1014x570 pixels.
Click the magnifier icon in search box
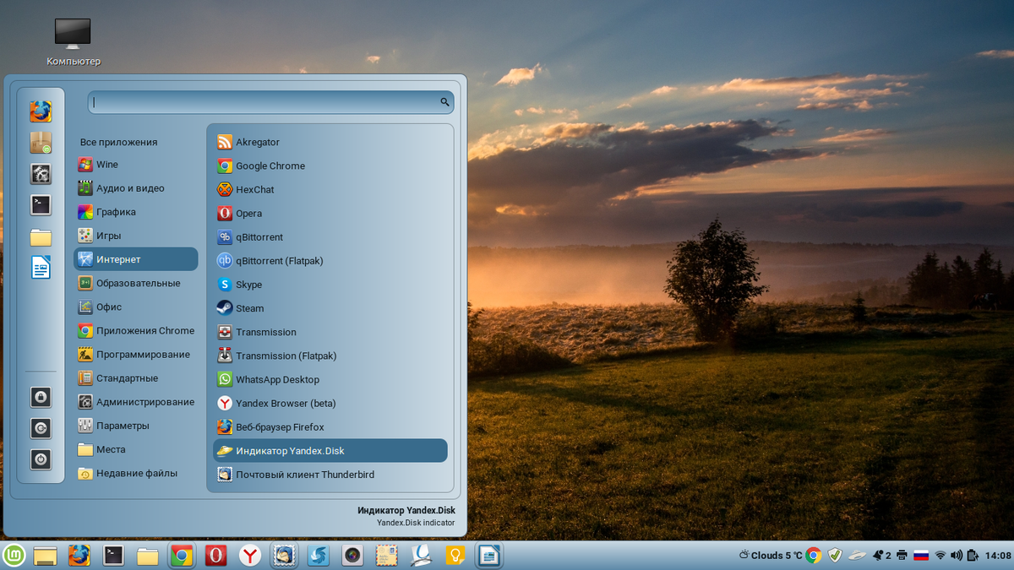pyautogui.click(x=444, y=102)
